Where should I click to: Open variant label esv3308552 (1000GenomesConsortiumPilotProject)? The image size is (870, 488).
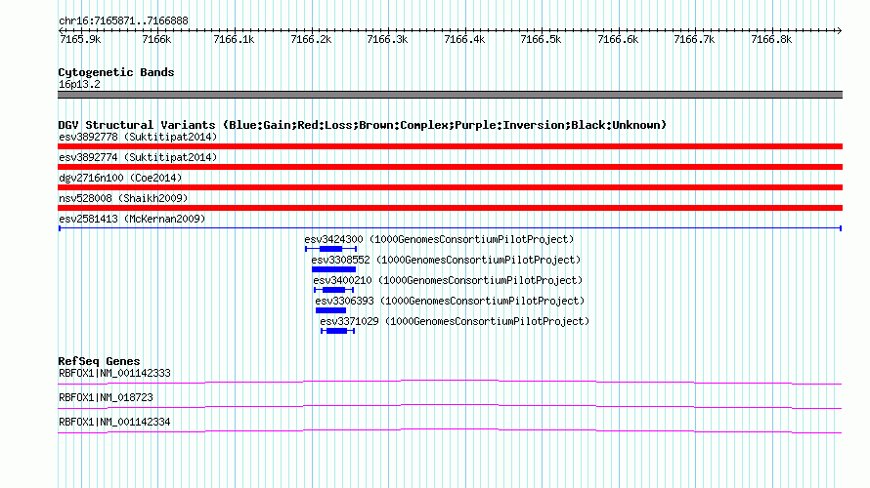tap(446, 260)
